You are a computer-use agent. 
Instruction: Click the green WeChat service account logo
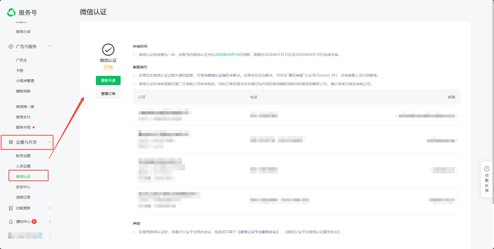(x=11, y=12)
